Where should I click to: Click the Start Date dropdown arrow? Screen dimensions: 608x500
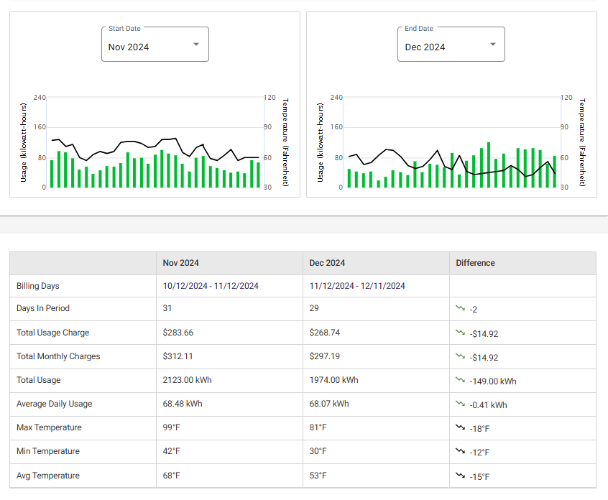(x=195, y=44)
